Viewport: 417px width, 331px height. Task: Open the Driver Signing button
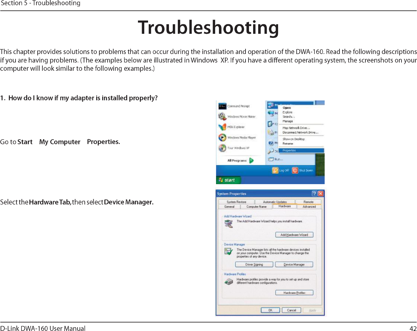coord(254,264)
